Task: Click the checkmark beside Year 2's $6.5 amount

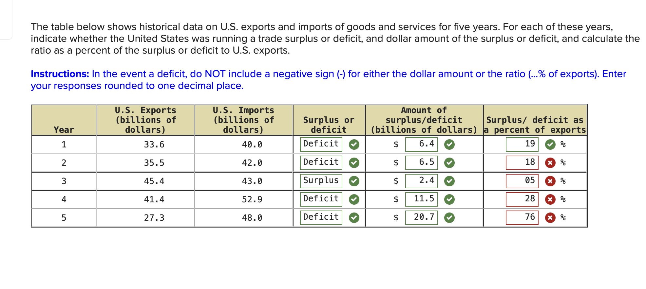Action: click(x=449, y=162)
